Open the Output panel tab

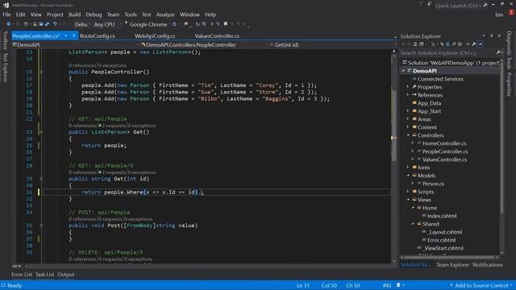tap(66, 274)
